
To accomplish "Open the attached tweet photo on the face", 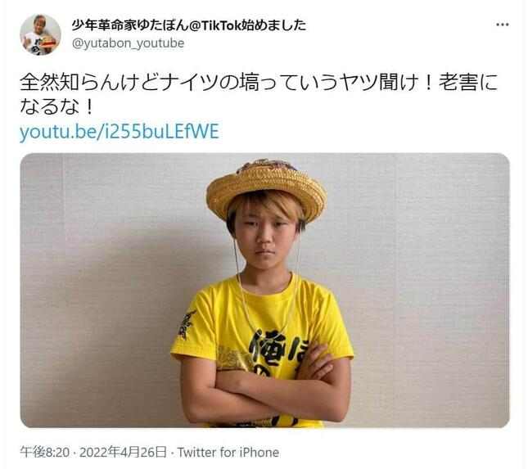I will click(265, 236).
